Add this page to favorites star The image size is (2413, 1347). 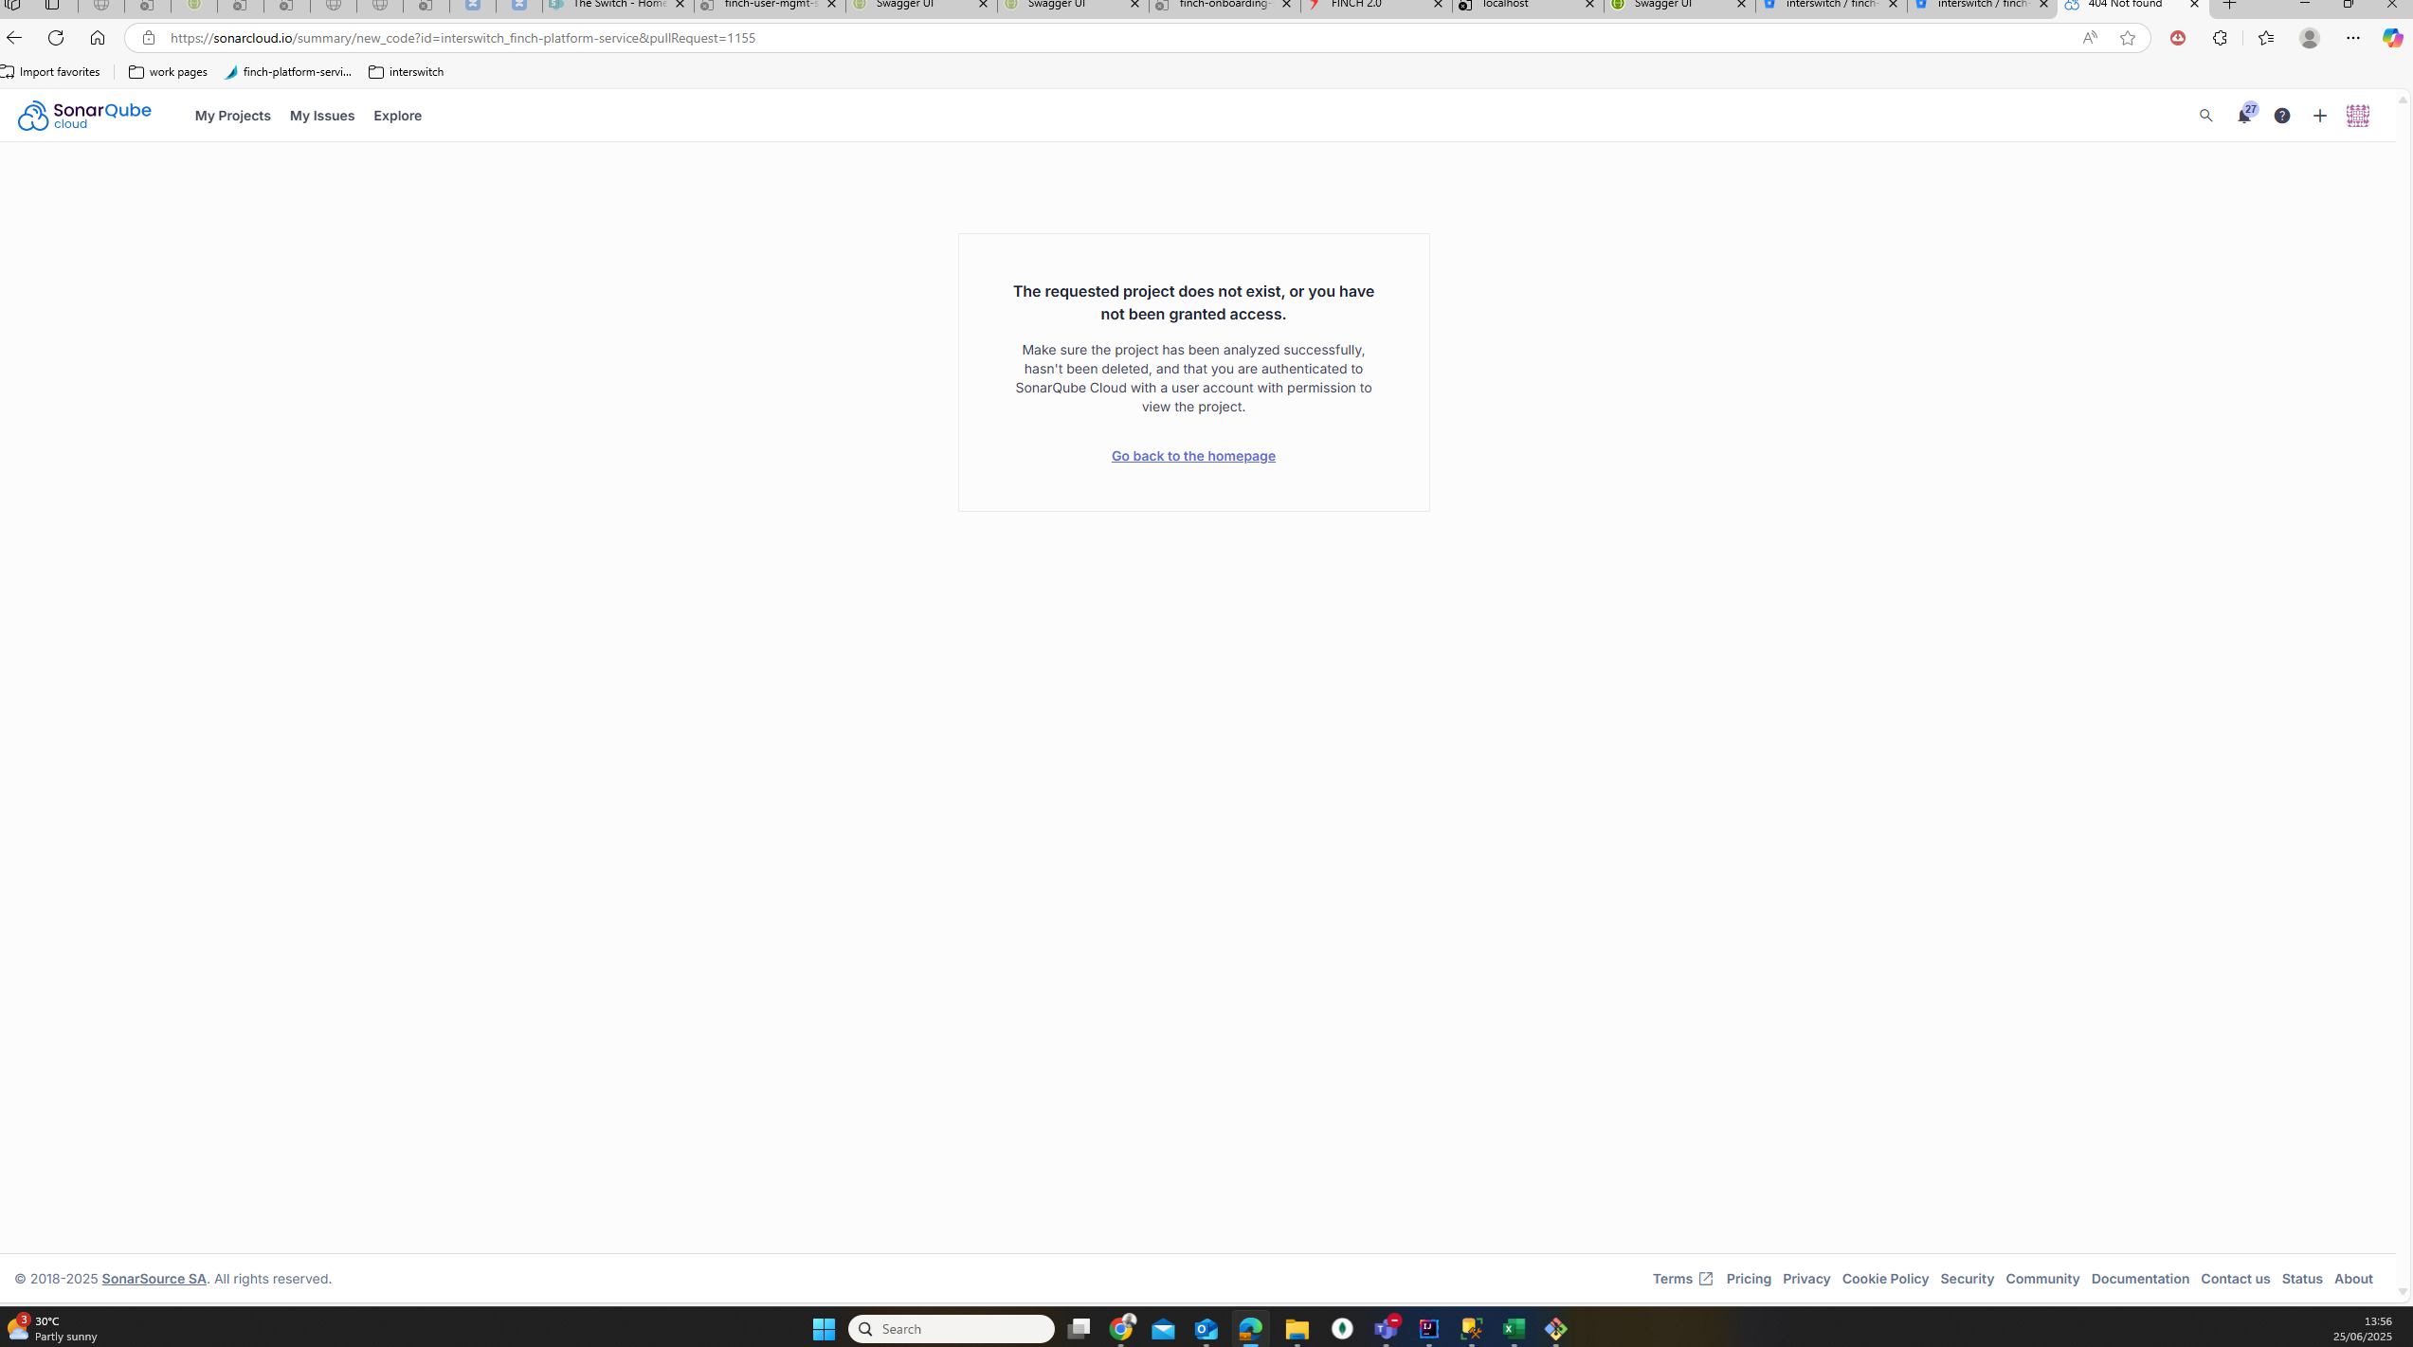(x=2127, y=38)
